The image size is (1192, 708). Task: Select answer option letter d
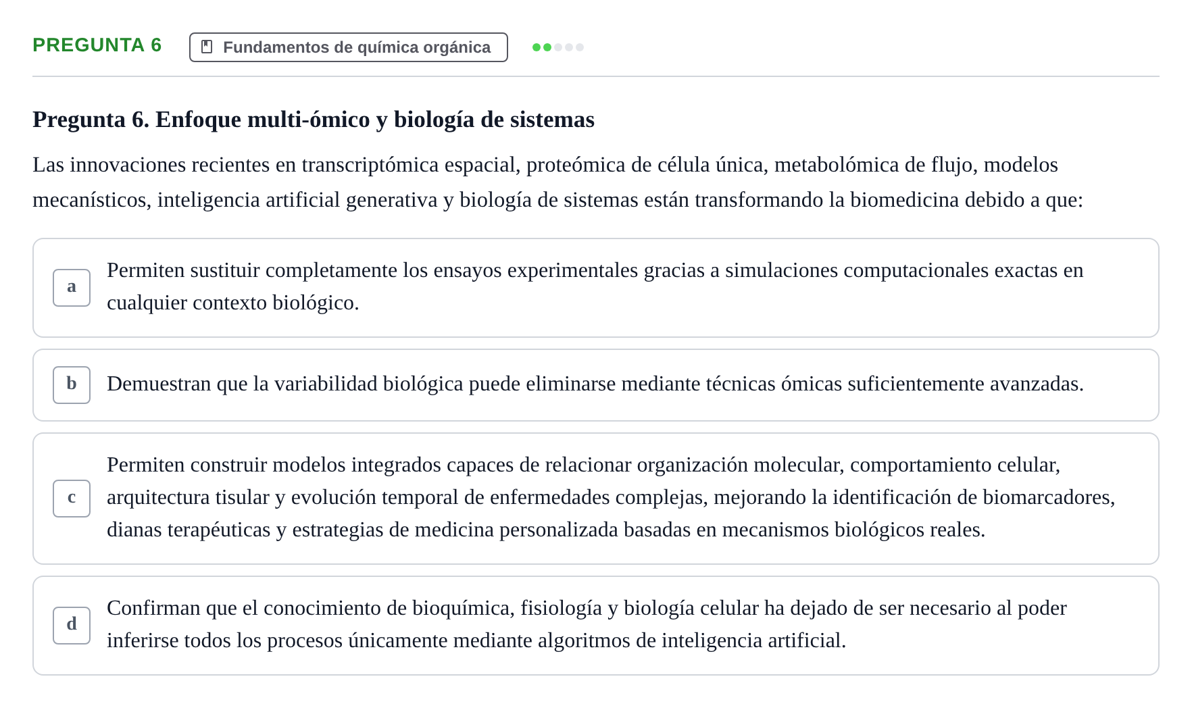pyautogui.click(x=72, y=626)
